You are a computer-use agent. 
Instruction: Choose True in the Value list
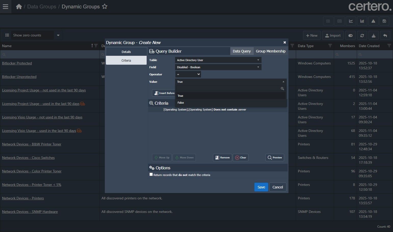point(231,96)
